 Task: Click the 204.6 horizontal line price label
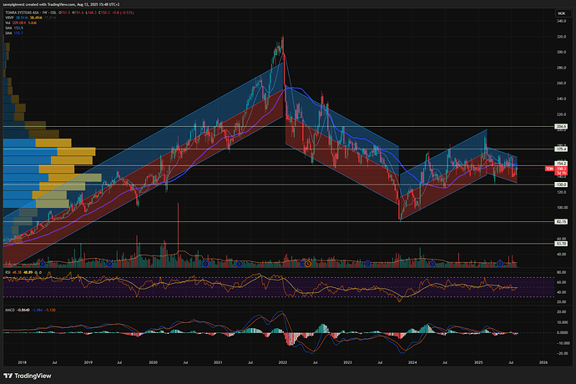pyautogui.click(x=561, y=126)
